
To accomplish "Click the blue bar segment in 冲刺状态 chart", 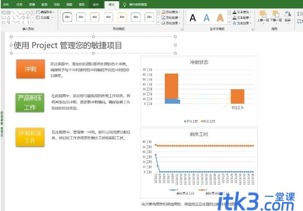I will [x=173, y=101].
